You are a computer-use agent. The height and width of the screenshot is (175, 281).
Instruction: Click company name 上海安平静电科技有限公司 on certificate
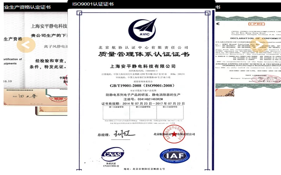[x=143, y=66]
